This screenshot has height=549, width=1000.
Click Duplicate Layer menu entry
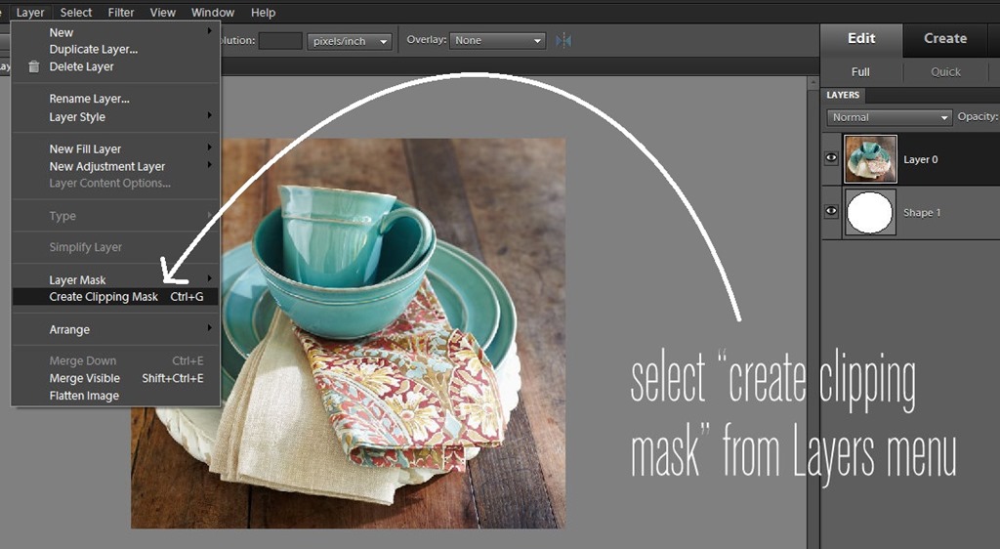pos(94,49)
